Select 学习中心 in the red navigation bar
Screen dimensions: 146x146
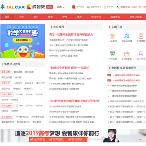pyautogui.click(x=96, y=17)
